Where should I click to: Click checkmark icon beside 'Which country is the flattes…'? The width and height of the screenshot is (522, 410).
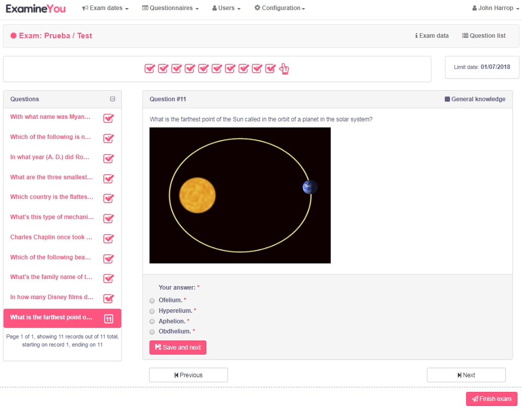pos(109,198)
